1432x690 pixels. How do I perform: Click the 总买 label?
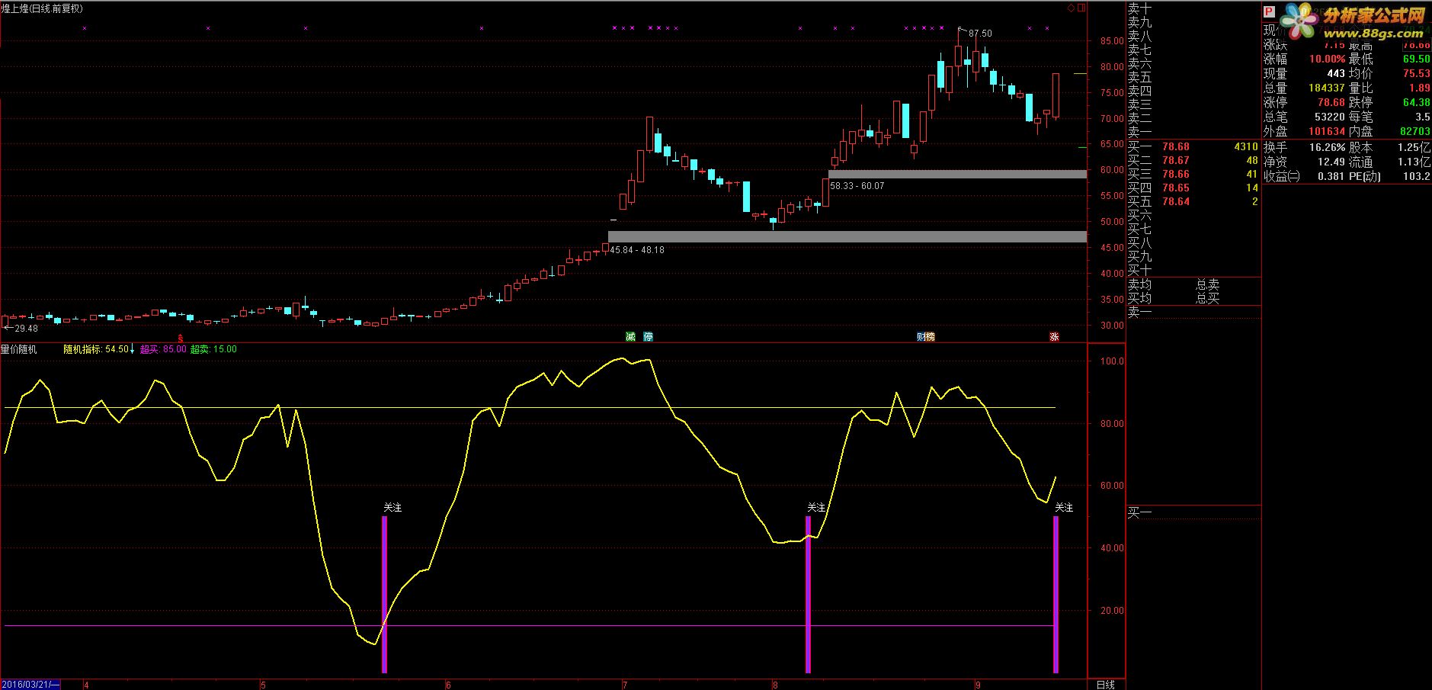click(x=1208, y=298)
